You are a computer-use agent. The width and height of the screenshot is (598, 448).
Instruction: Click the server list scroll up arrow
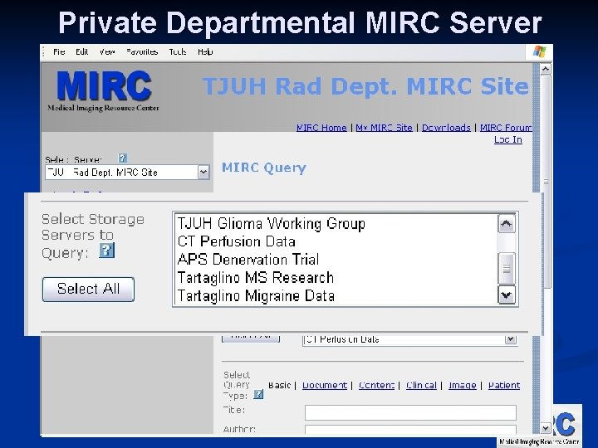507,224
